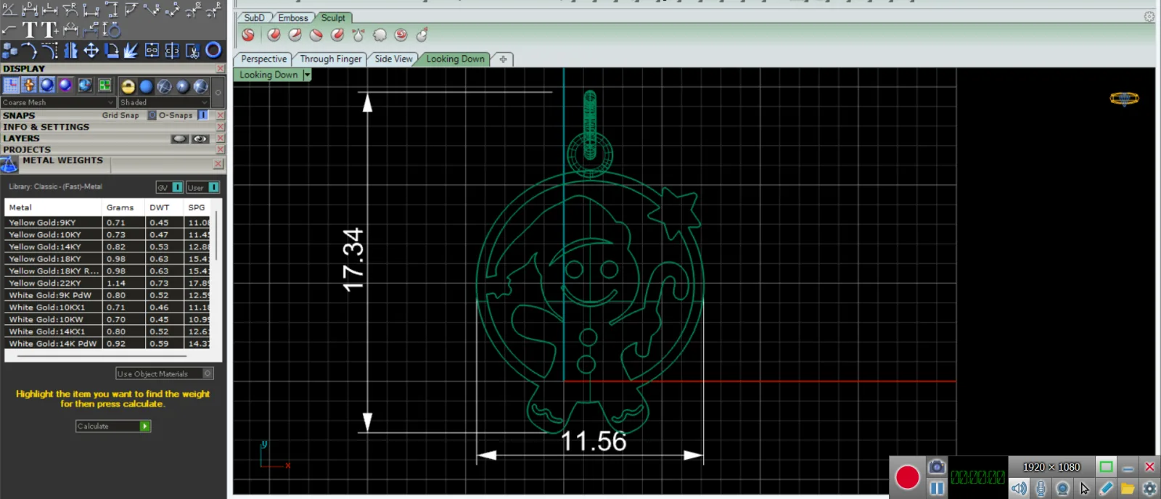Toggle the GV library switch

pos(177,187)
